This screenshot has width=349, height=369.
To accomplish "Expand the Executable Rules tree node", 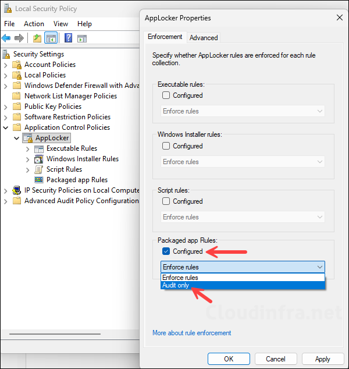I will pyautogui.click(x=27, y=149).
